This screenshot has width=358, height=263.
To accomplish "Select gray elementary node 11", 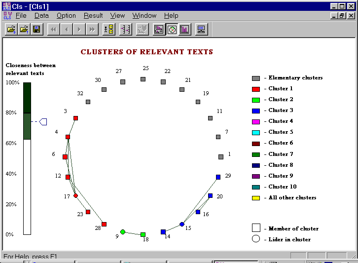I will (x=210, y=118).
